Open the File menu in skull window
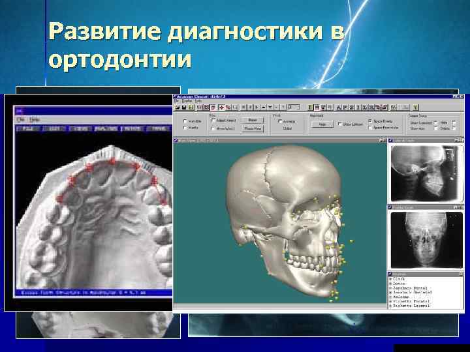The width and height of the screenshot is (470, 352). coord(177,101)
